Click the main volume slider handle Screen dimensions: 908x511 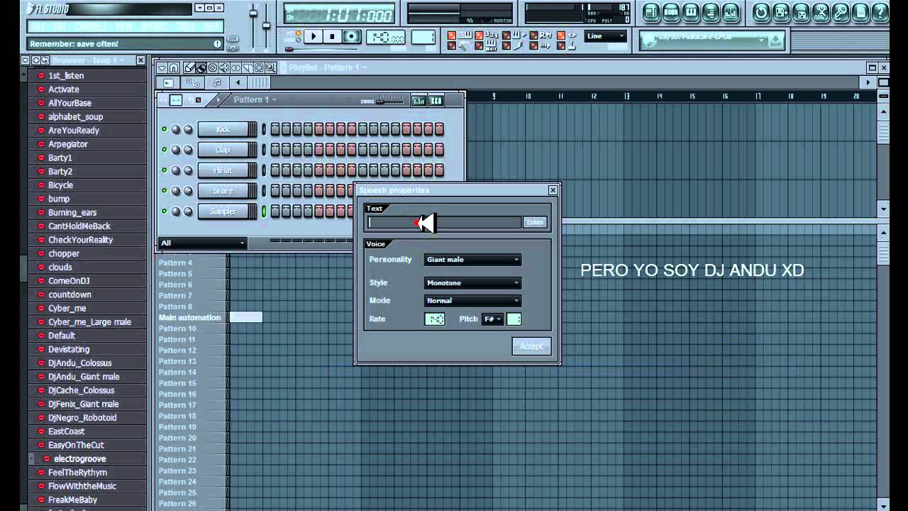pyautogui.click(x=253, y=13)
